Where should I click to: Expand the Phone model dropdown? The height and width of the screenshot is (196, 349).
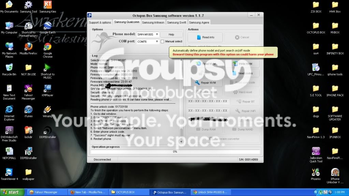tap(157, 34)
